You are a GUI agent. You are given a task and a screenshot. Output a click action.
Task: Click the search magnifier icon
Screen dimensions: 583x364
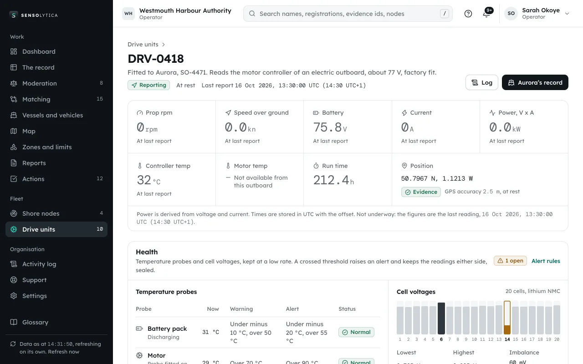(252, 14)
